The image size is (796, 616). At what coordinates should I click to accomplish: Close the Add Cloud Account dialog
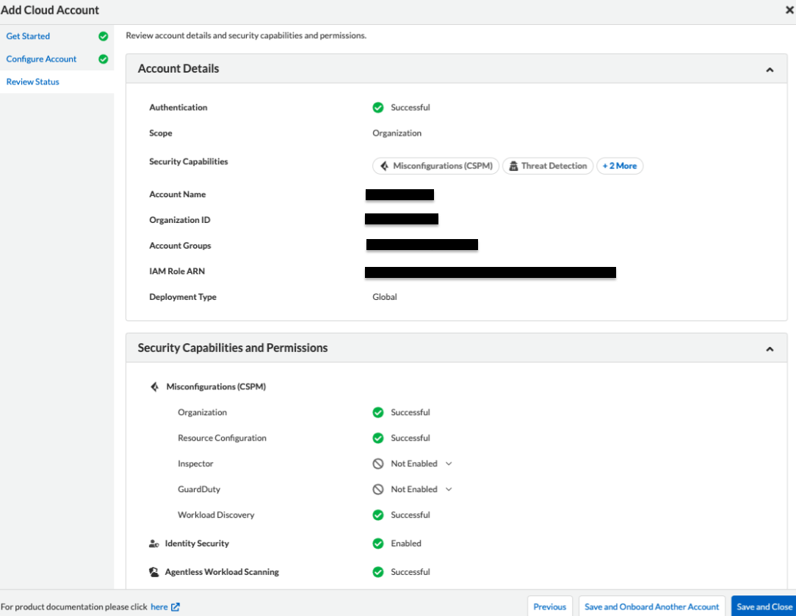tap(790, 10)
